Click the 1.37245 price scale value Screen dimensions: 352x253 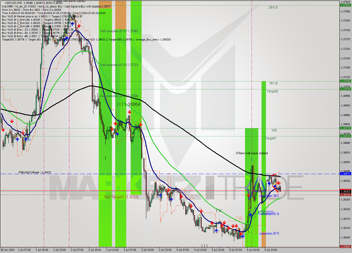(x=346, y=58)
